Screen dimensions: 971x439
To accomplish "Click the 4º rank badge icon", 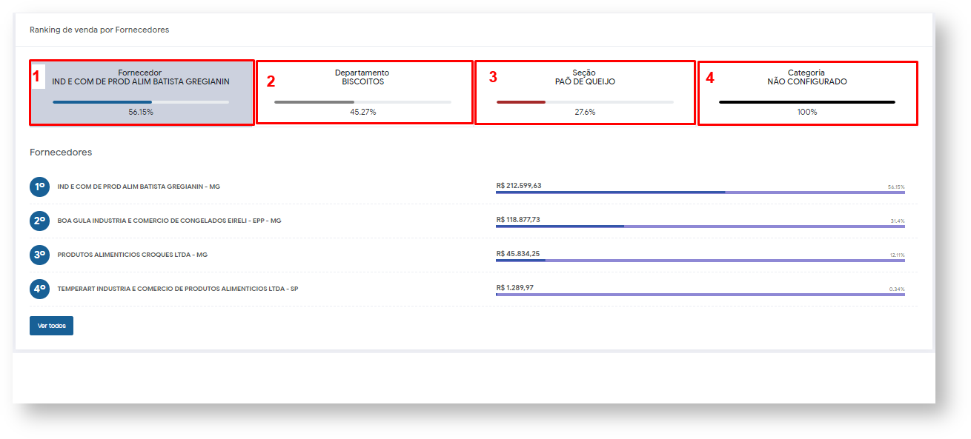I will click(x=39, y=289).
